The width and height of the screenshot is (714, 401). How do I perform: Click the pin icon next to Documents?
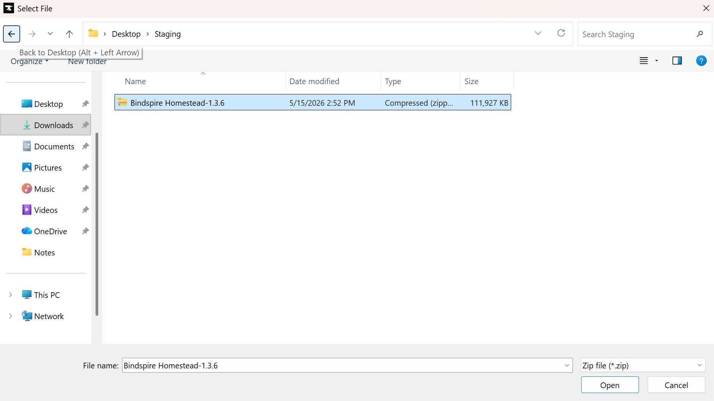tap(85, 146)
